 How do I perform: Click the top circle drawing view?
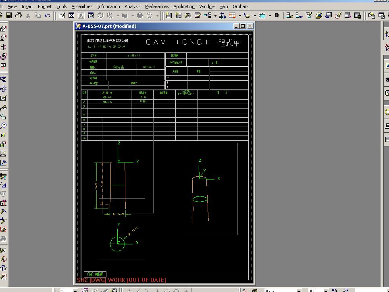122,229
